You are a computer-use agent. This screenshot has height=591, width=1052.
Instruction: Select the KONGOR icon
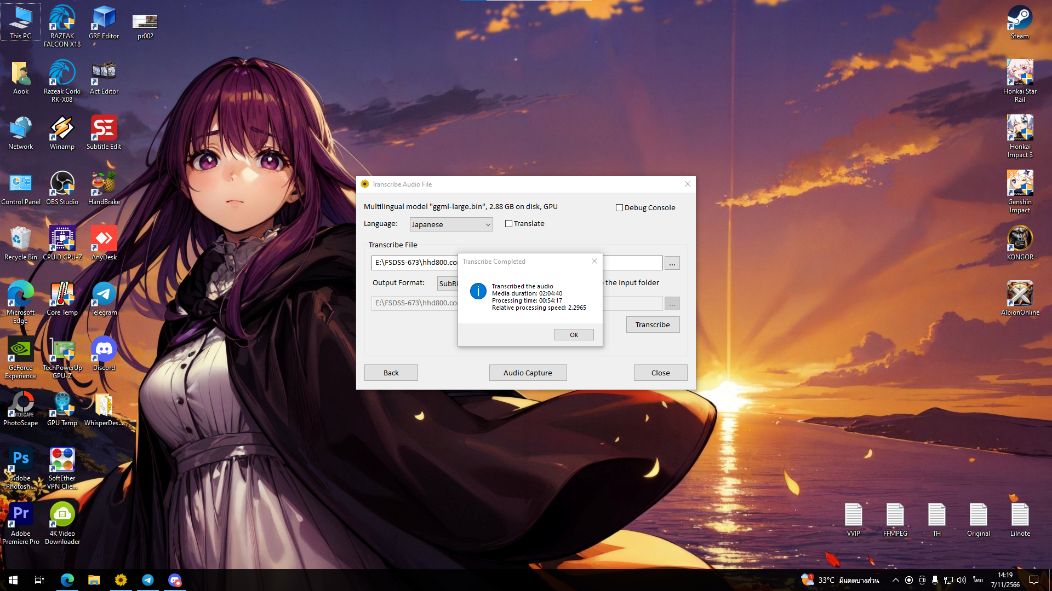tap(1020, 244)
